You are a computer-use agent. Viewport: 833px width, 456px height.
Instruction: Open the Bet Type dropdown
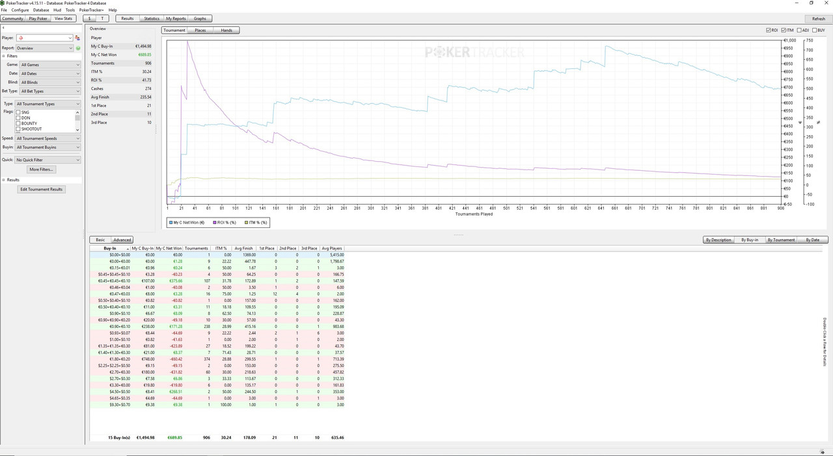[x=50, y=91]
